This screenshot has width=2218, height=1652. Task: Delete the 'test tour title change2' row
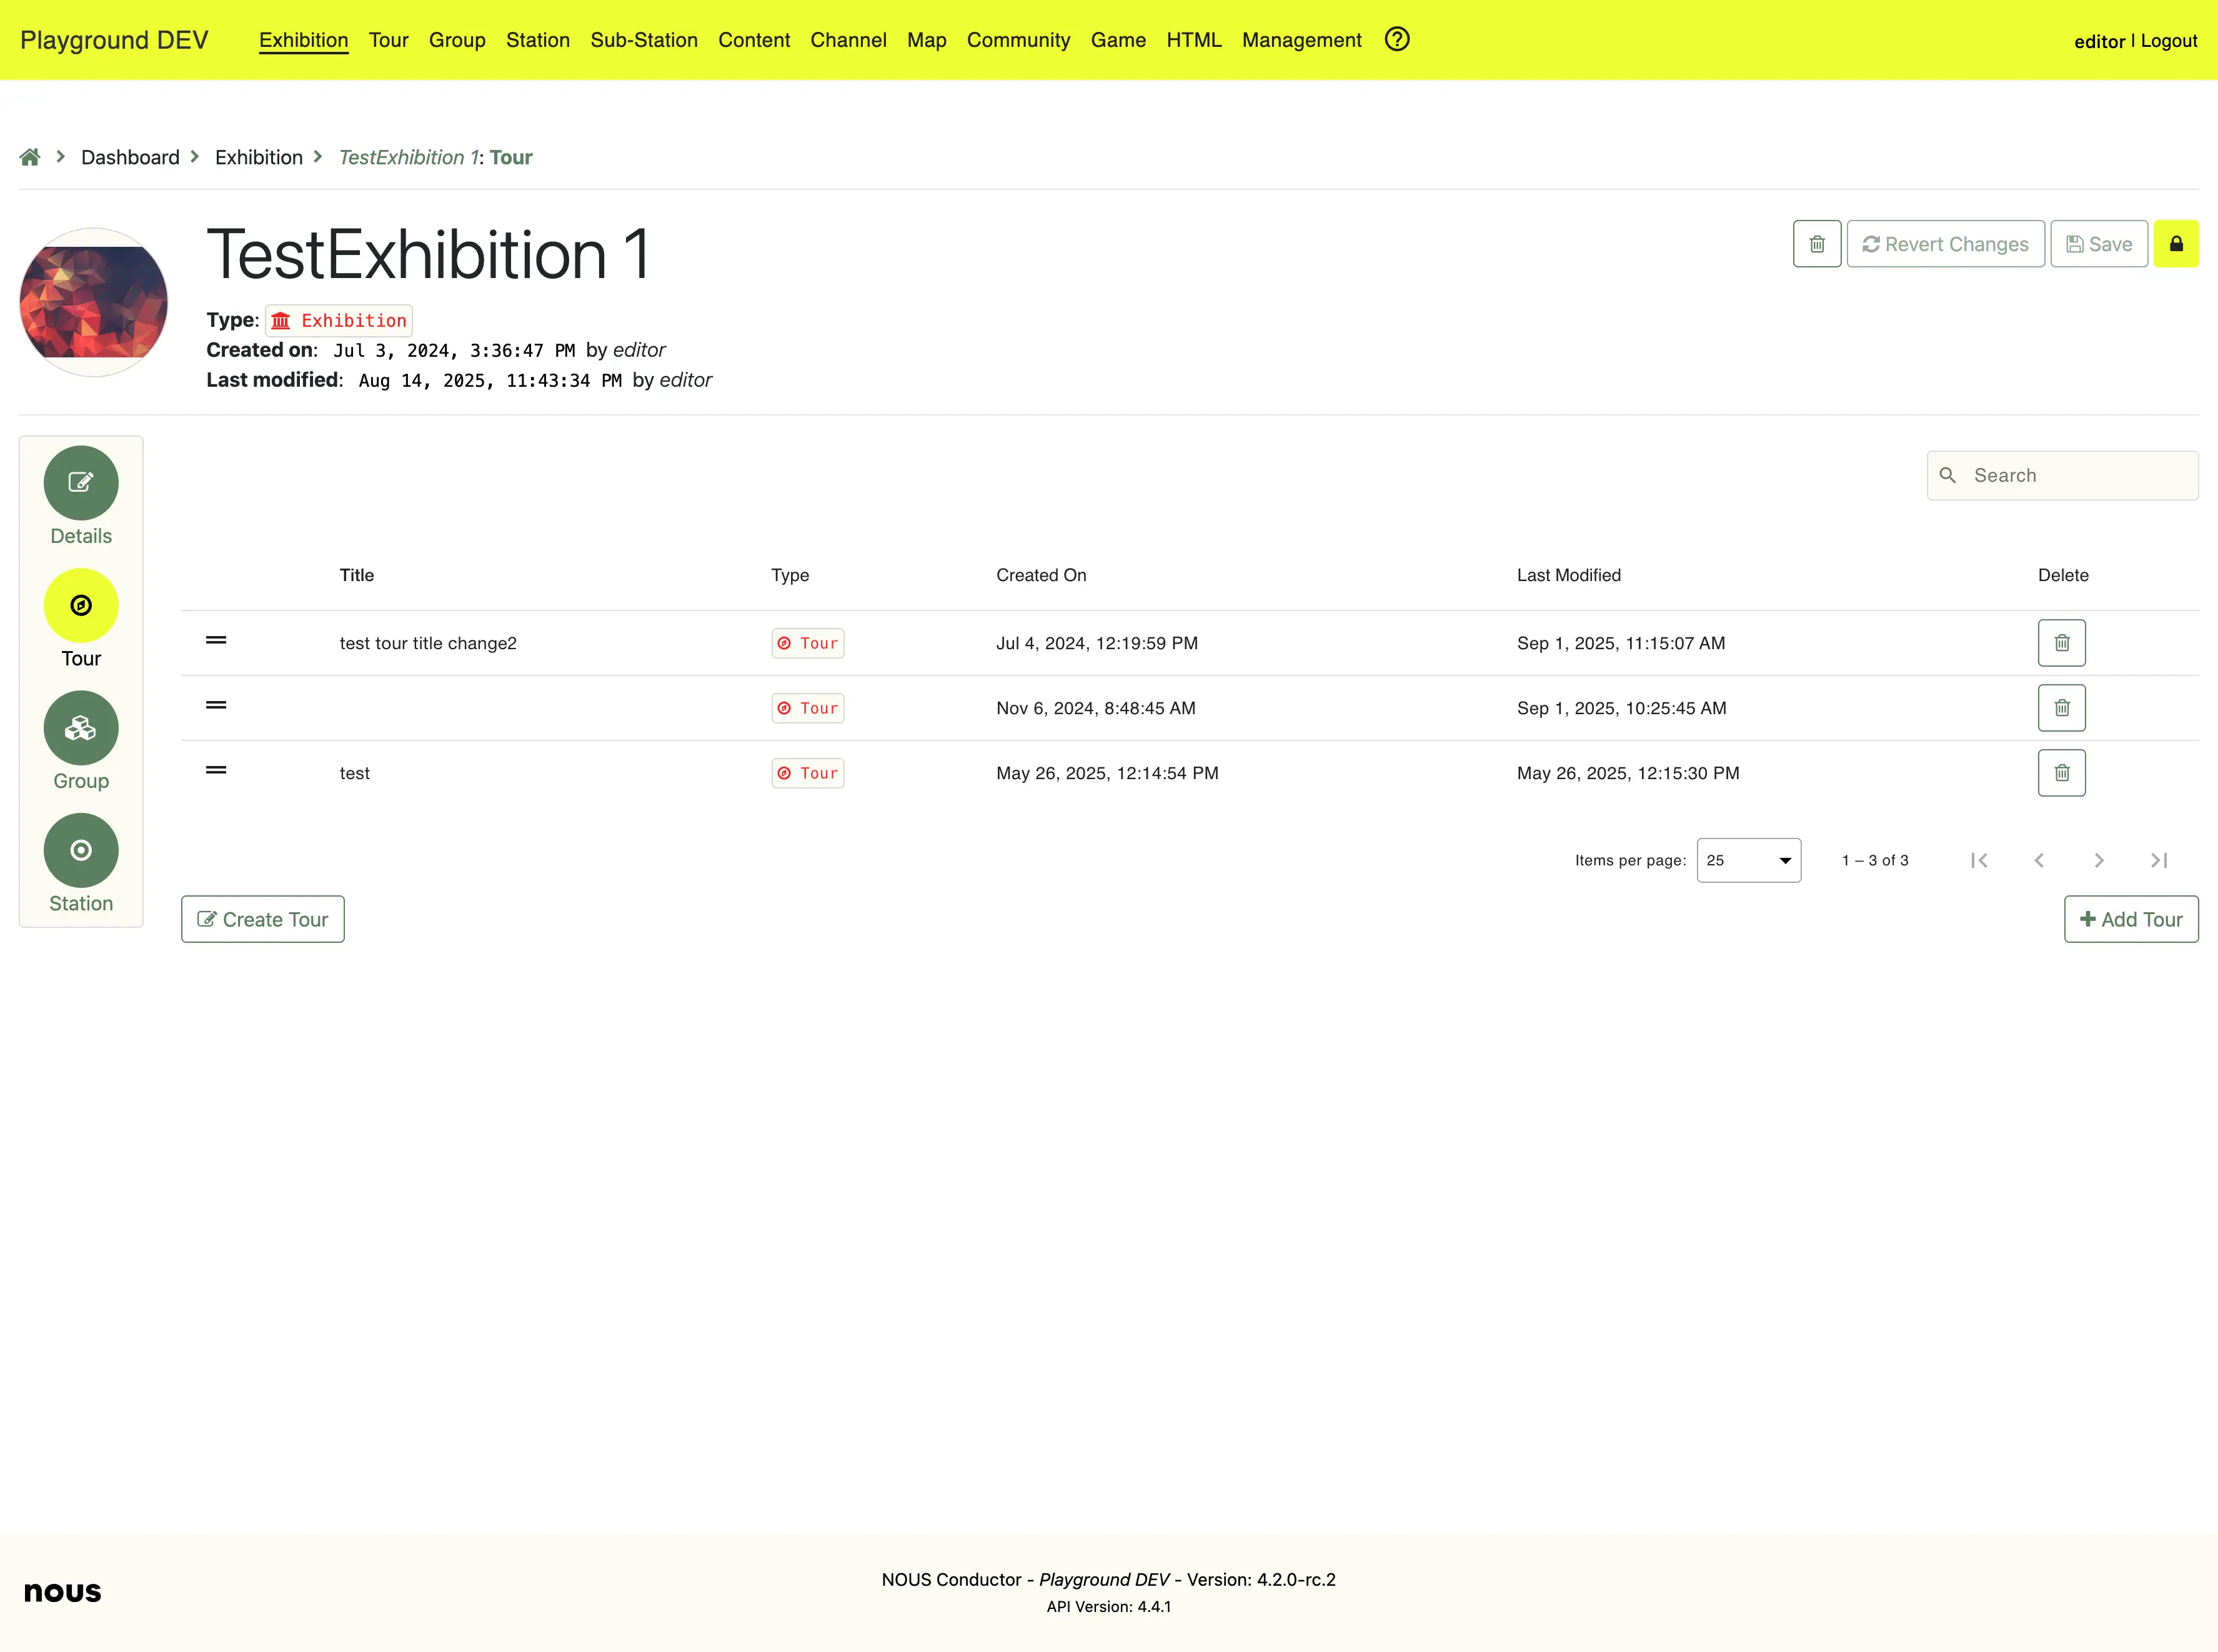(2061, 643)
